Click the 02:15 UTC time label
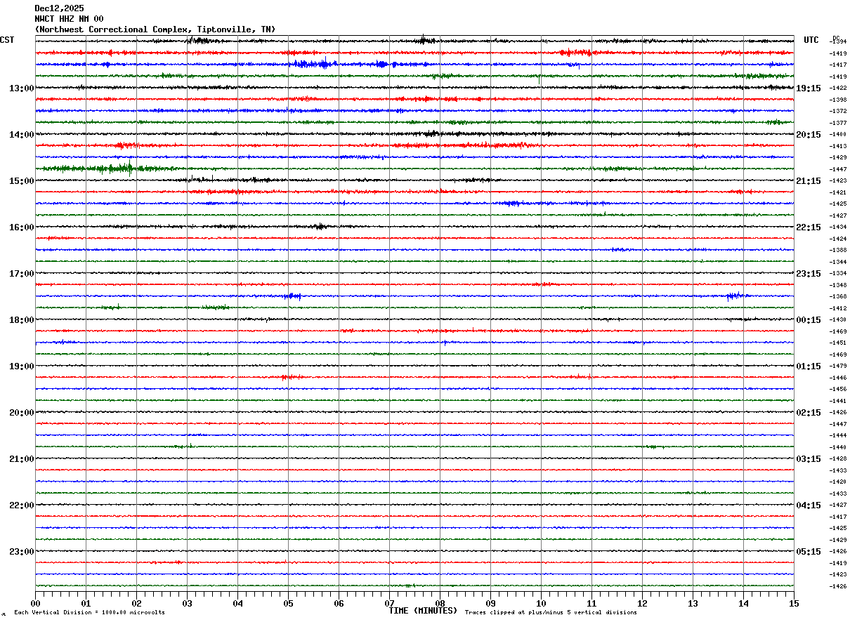 pyautogui.click(x=809, y=412)
